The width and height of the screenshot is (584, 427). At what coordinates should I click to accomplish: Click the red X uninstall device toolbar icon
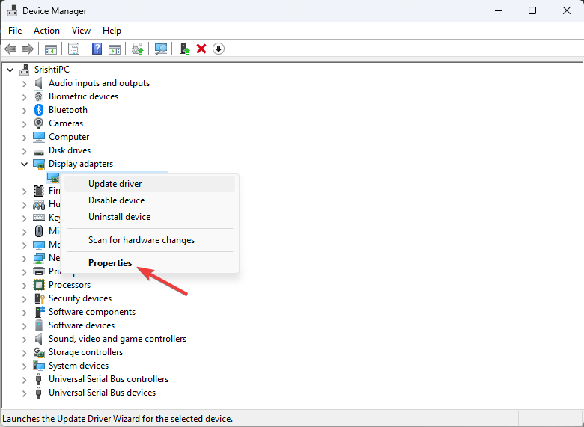point(201,49)
